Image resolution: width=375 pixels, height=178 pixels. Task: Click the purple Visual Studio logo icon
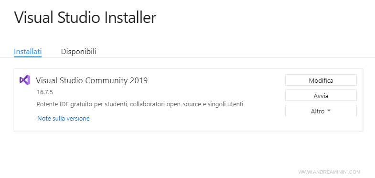pos(25,80)
